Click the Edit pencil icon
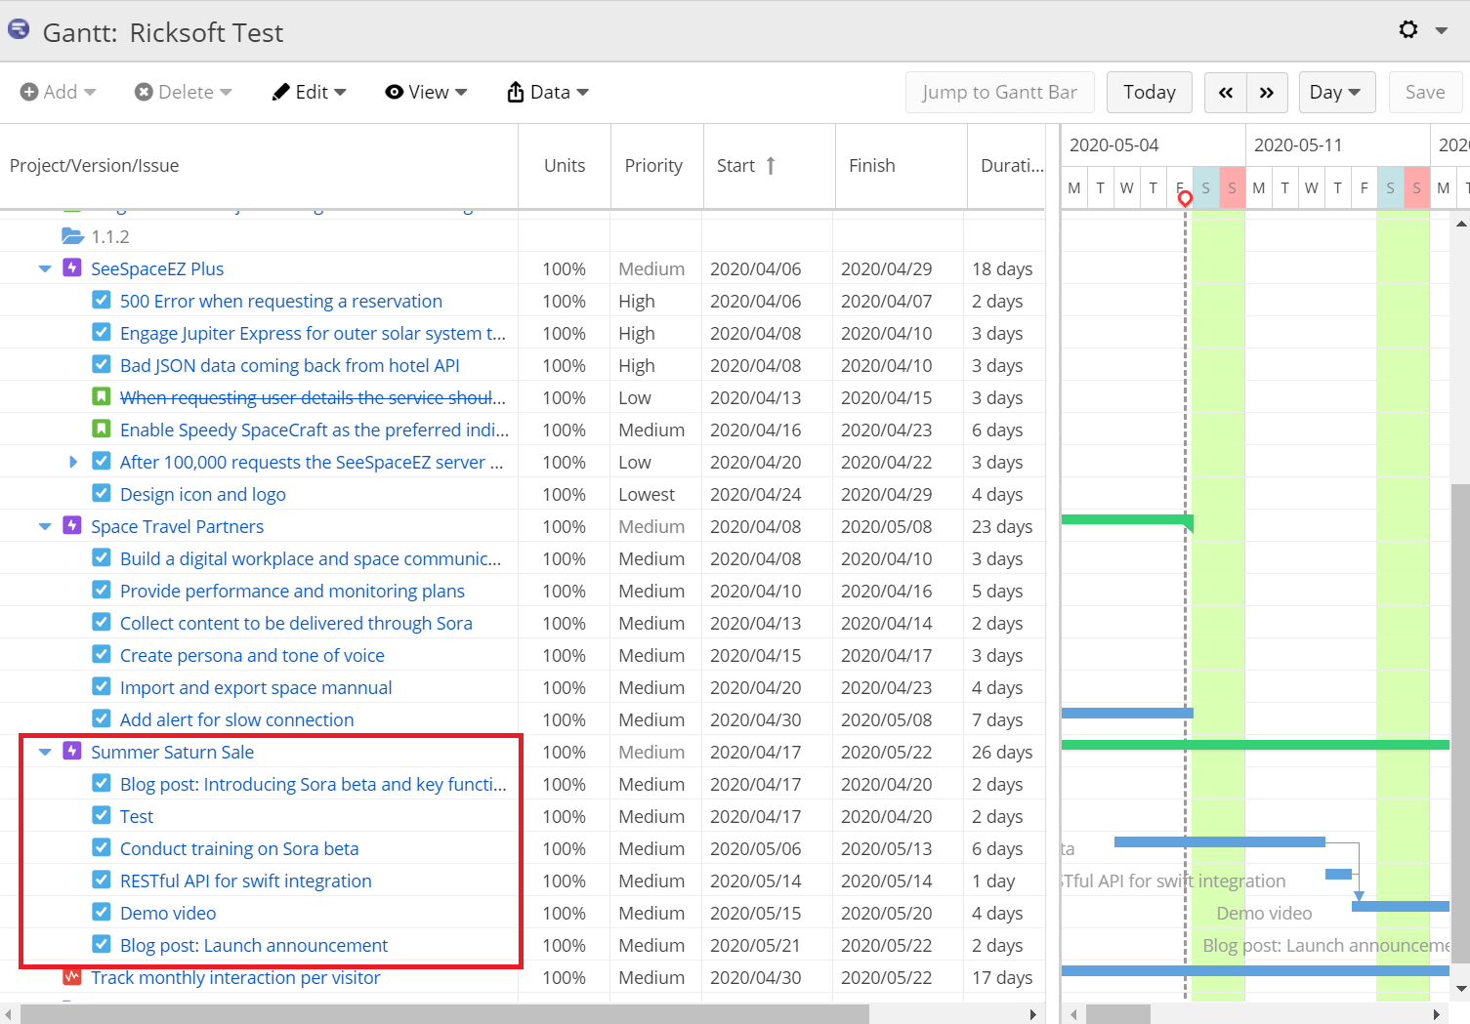This screenshot has width=1470, height=1024. (x=280, y=92)
